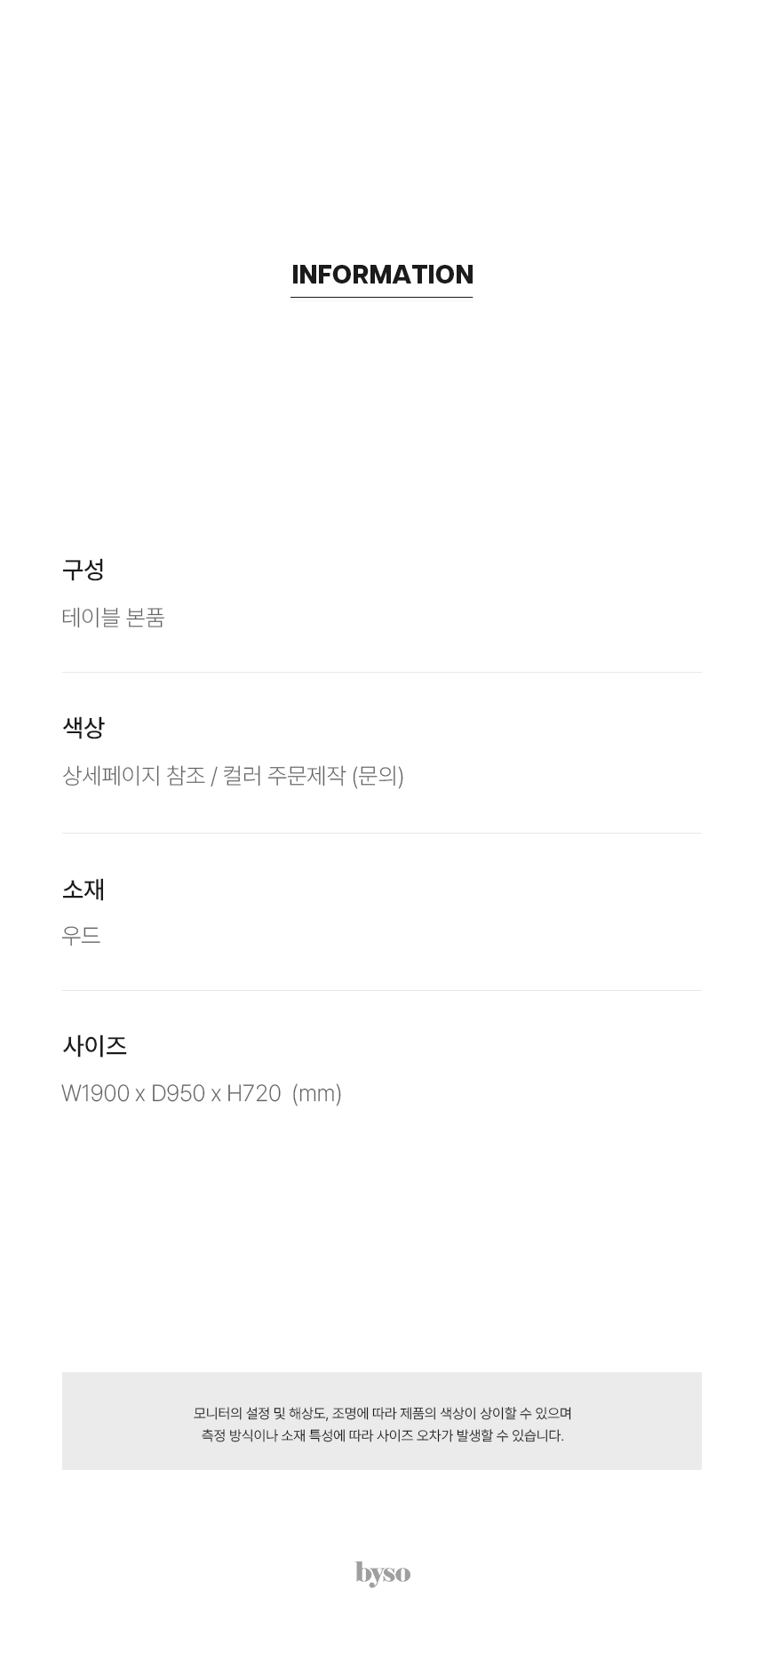
Task: Click the monitor settings notice line
Action: coord(382,1412)
